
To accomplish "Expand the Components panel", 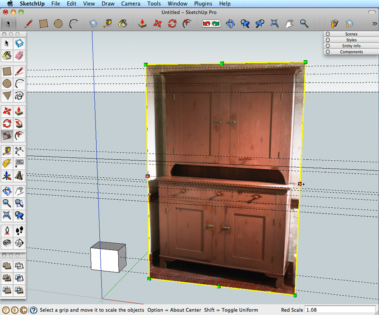I will pyautogui.click(x=328, y=52).
